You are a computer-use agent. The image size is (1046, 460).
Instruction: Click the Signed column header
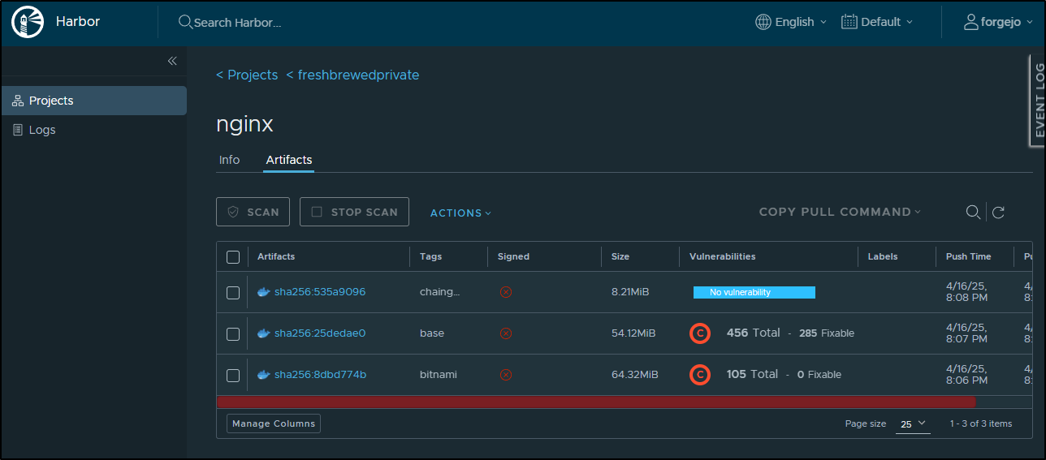(513, 256)
